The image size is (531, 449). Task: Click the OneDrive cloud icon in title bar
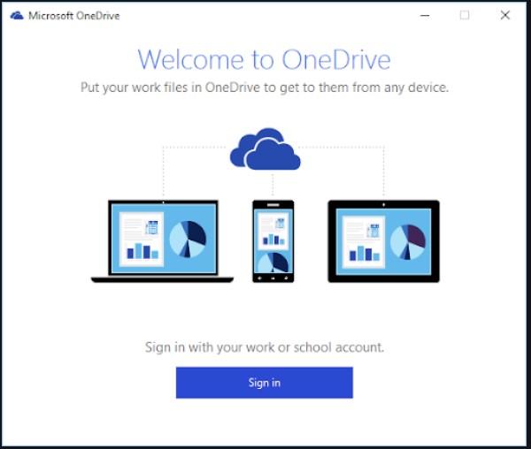[17, 16]
